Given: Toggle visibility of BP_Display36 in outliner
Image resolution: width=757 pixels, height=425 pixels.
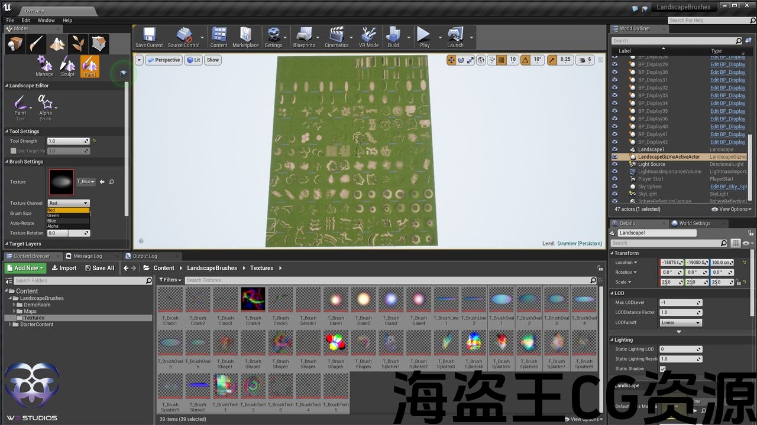Looking at the screenshot, I should 614,119.
